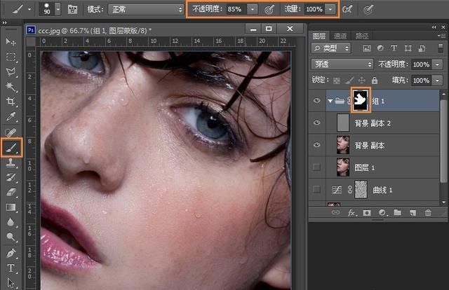Select the Polygonal Lasso tool

click(x=11, y=71)
